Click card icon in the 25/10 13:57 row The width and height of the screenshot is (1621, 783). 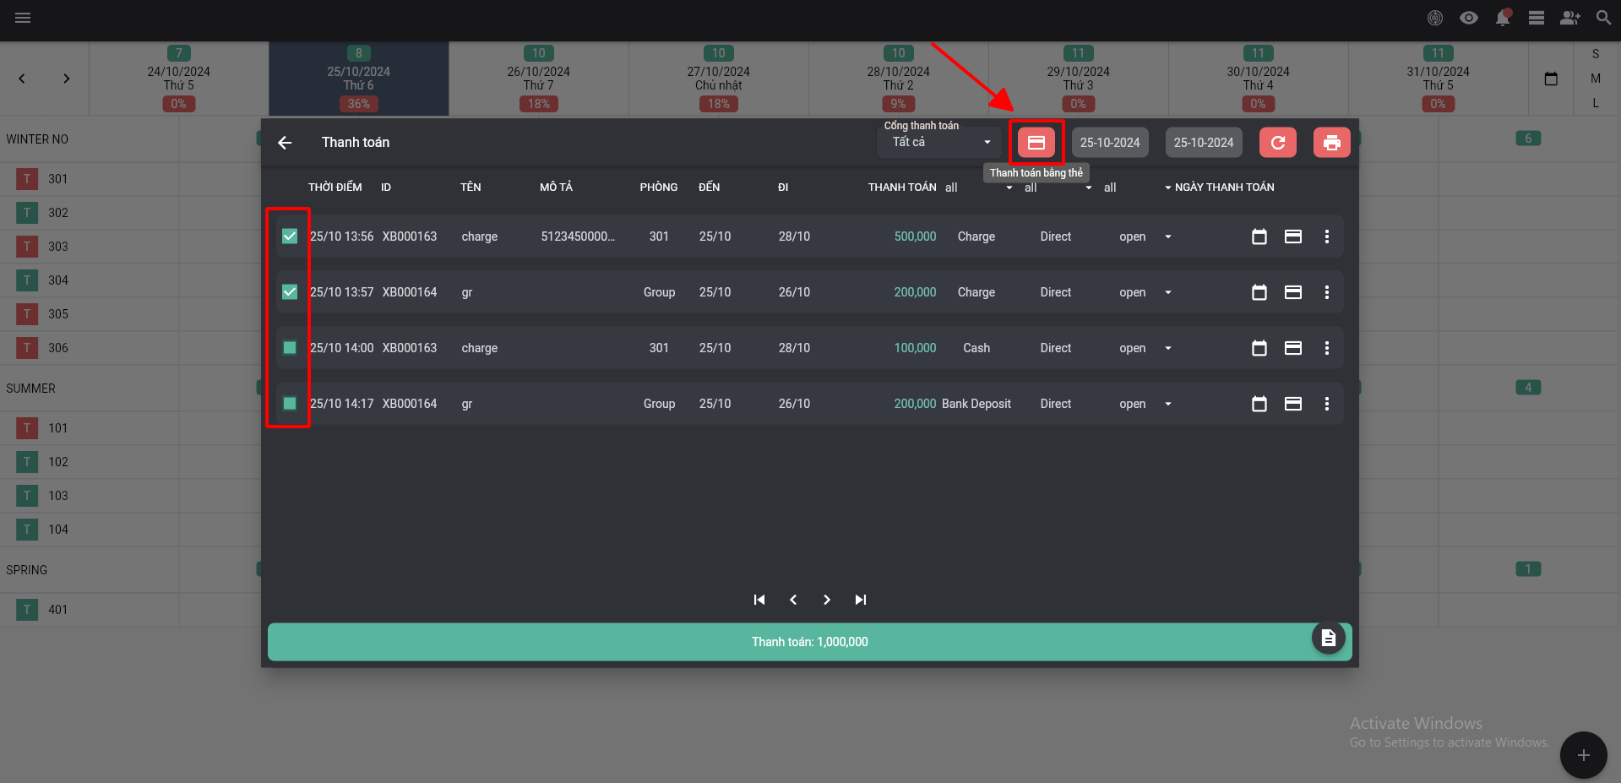(x=1293, y=292)
